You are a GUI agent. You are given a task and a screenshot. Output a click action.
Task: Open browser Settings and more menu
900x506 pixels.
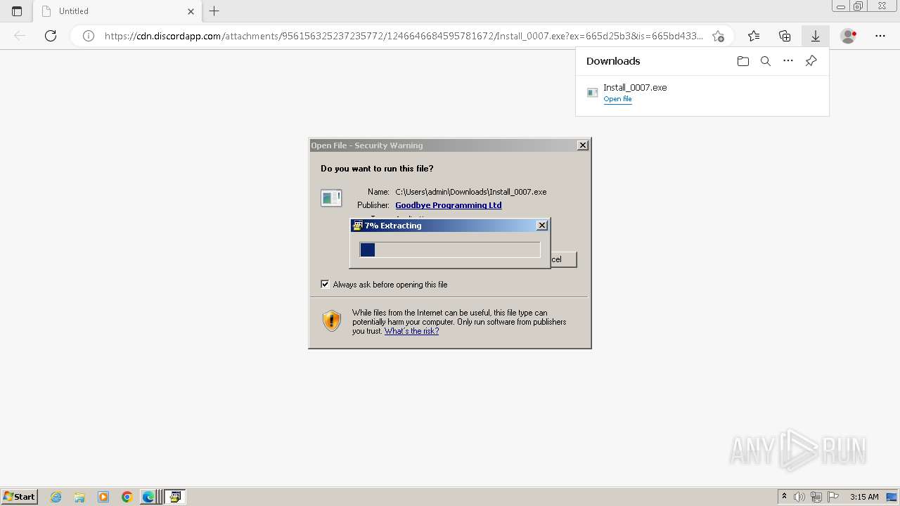point(880,36)
